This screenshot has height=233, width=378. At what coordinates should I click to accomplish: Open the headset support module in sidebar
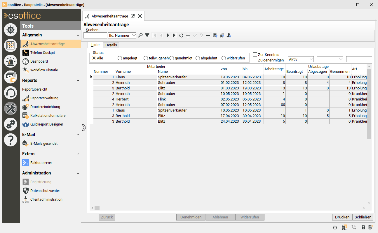(11, 93)
